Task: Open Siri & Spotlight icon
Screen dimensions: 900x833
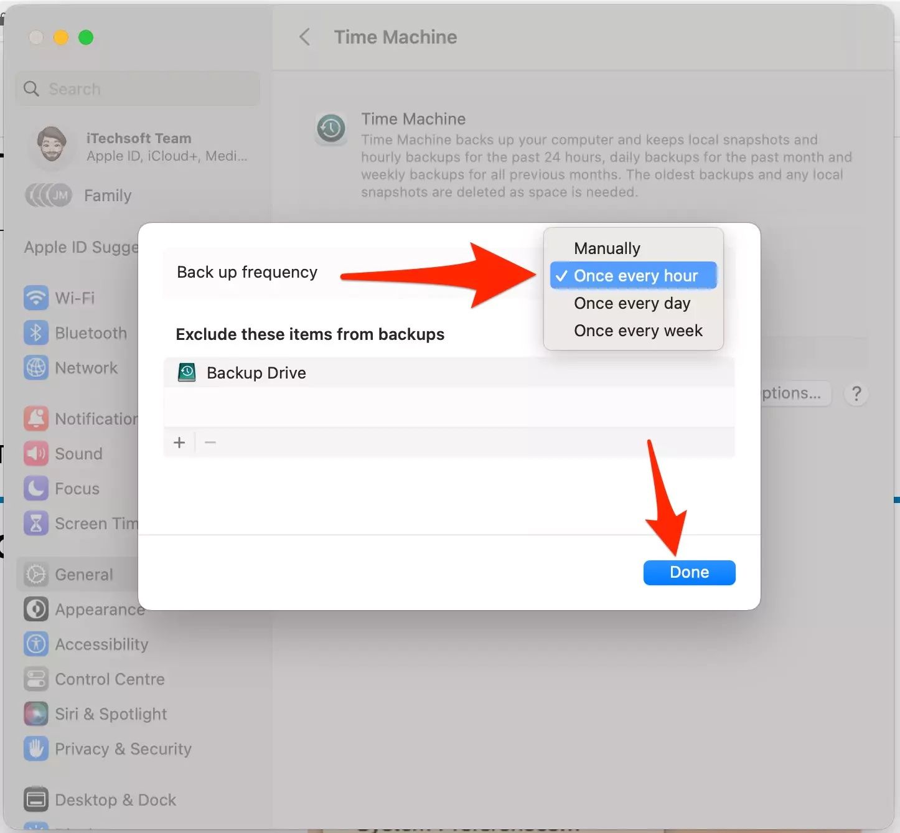Action: click(36, 714)
